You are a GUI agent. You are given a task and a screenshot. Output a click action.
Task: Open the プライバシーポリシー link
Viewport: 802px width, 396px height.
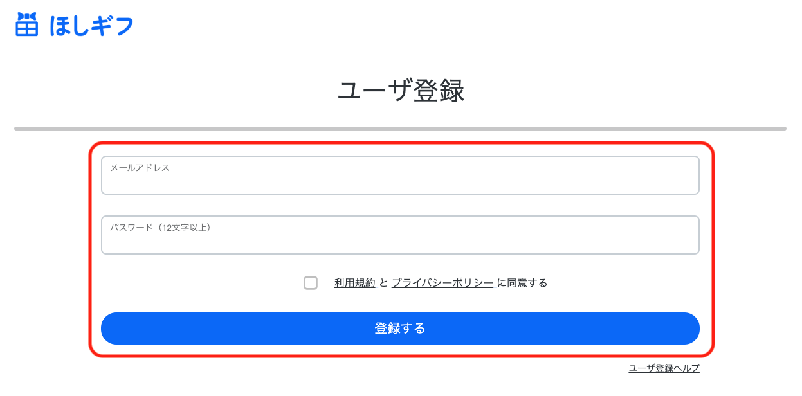coord(442,283)
